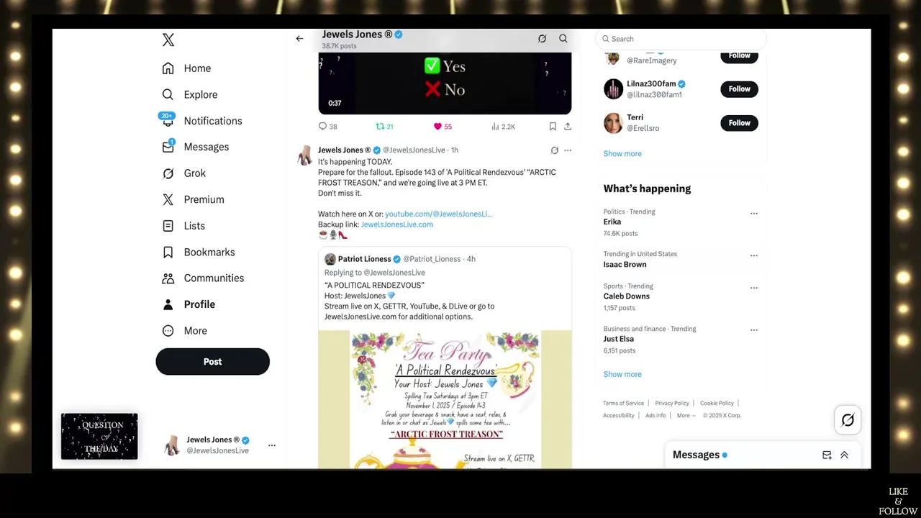Follow Terri @Erellsro
921x518 pixels.
[x=739, y=123]
